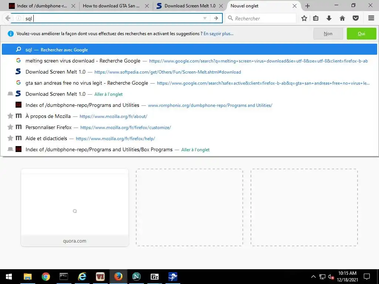Open Command Prompt from taskbar
The image size is (379, 284).
coord(64,277)
